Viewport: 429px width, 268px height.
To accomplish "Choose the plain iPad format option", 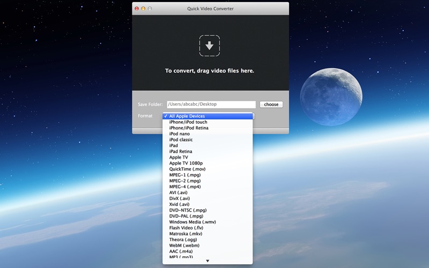I will pyautogui.click(x=208, y=145).
